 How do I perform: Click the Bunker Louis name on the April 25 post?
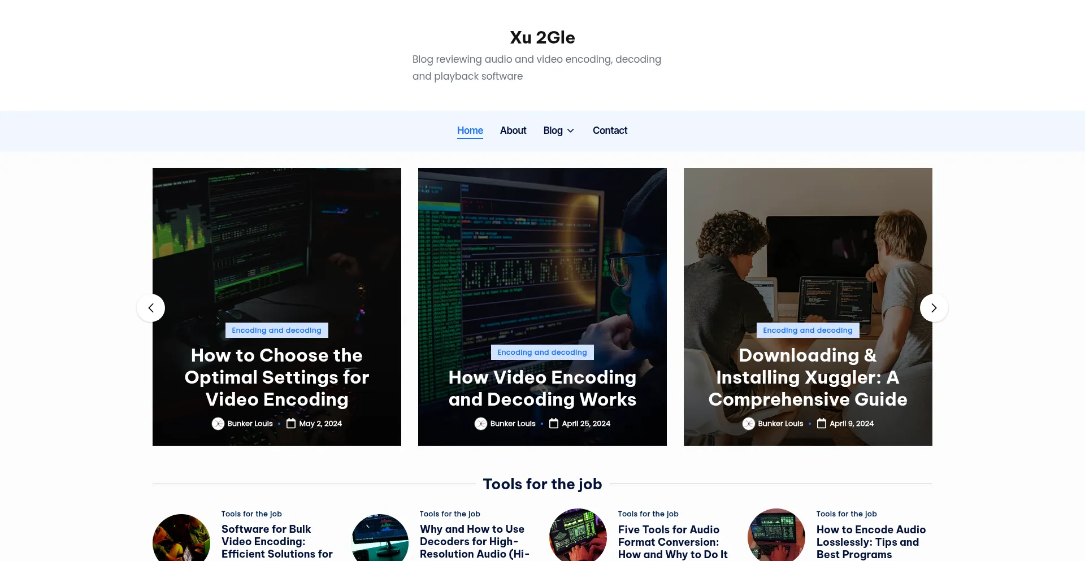(x=513, y=424)
